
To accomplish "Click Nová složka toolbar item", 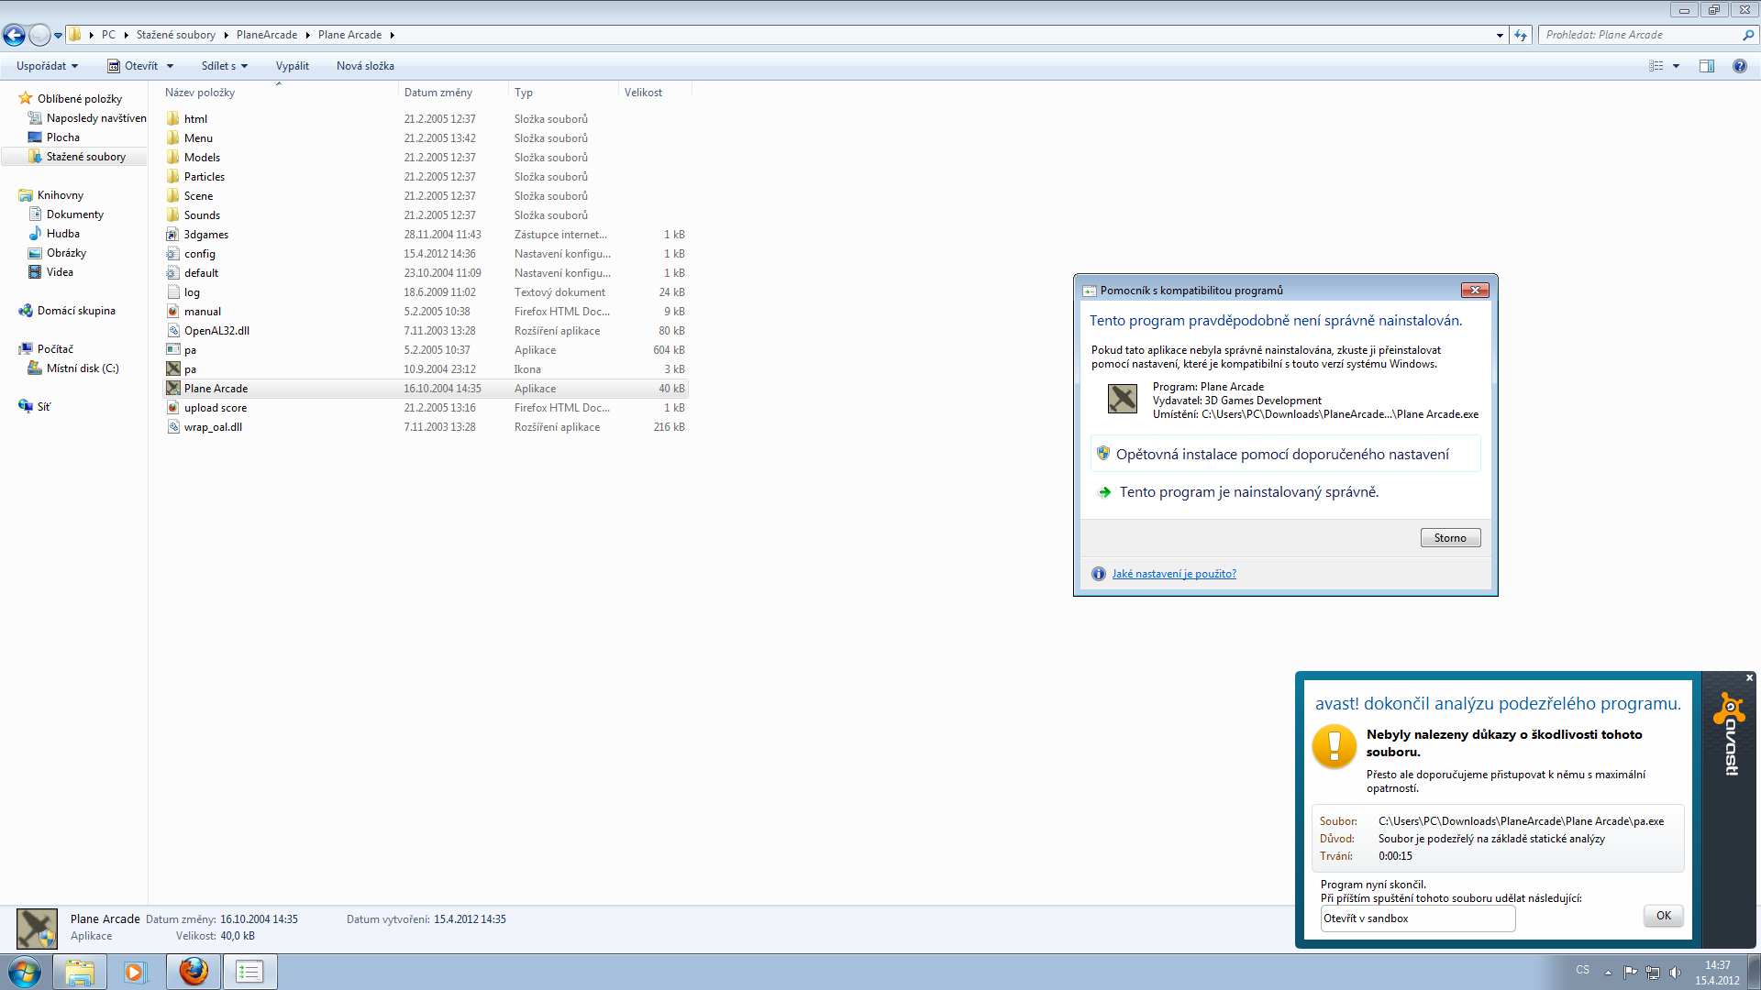I will pos(365,66).
